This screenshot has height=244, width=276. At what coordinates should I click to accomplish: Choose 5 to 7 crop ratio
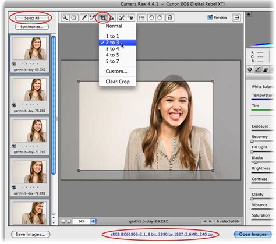[x=118, y=61]
